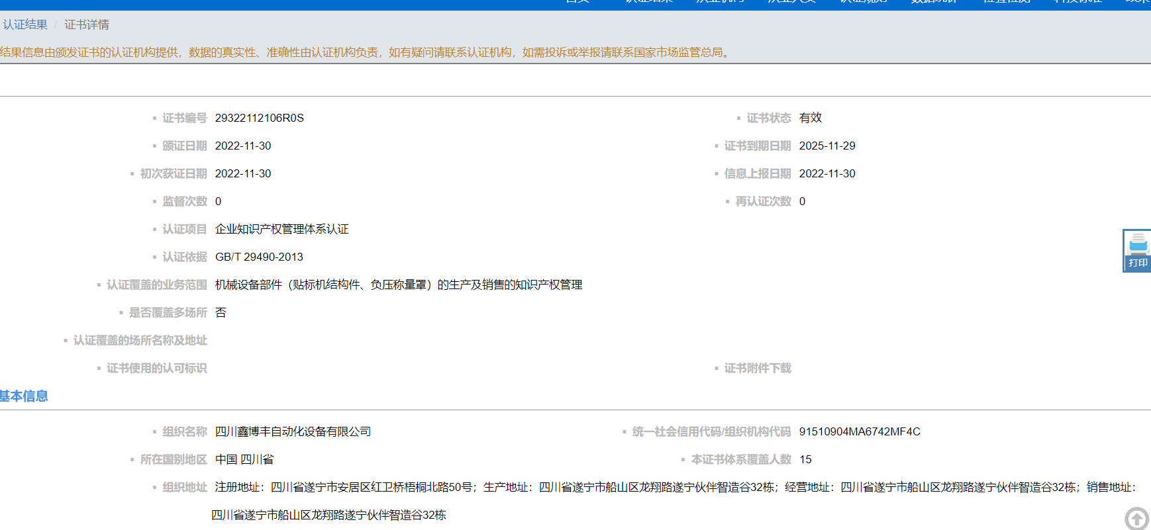The image size is (1151, 530).
Task: Click the 信息上报日期 value 2022-11-30
Action: click(827, 173)
